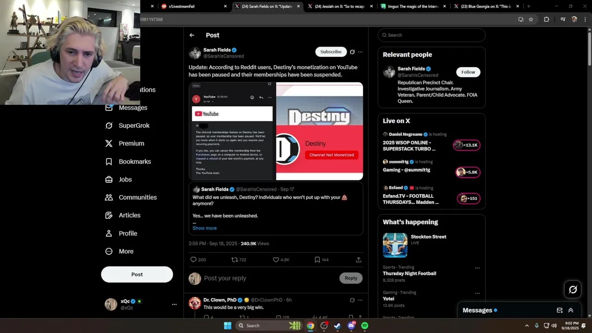Open Dr. Clown, PhD profile avatar

pos(195,303)
